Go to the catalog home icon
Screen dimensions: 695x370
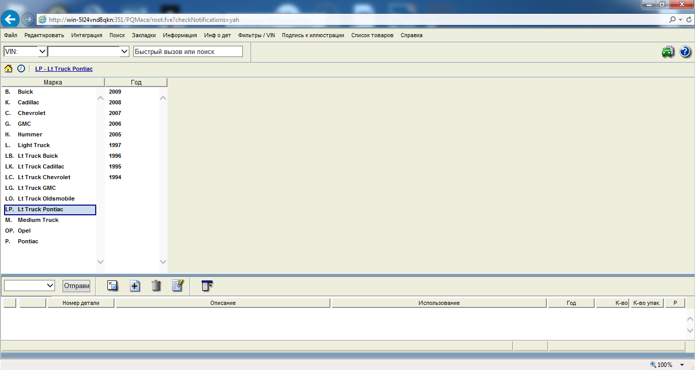[x=9, y=68]
